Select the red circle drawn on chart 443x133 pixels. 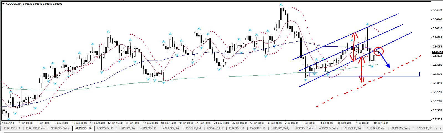pyautogui.click(x=378, y=51)
